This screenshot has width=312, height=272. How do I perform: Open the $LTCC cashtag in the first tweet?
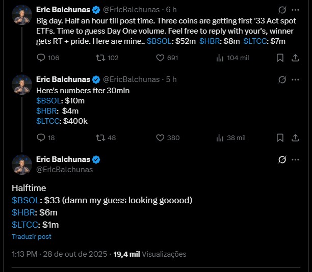256,39
